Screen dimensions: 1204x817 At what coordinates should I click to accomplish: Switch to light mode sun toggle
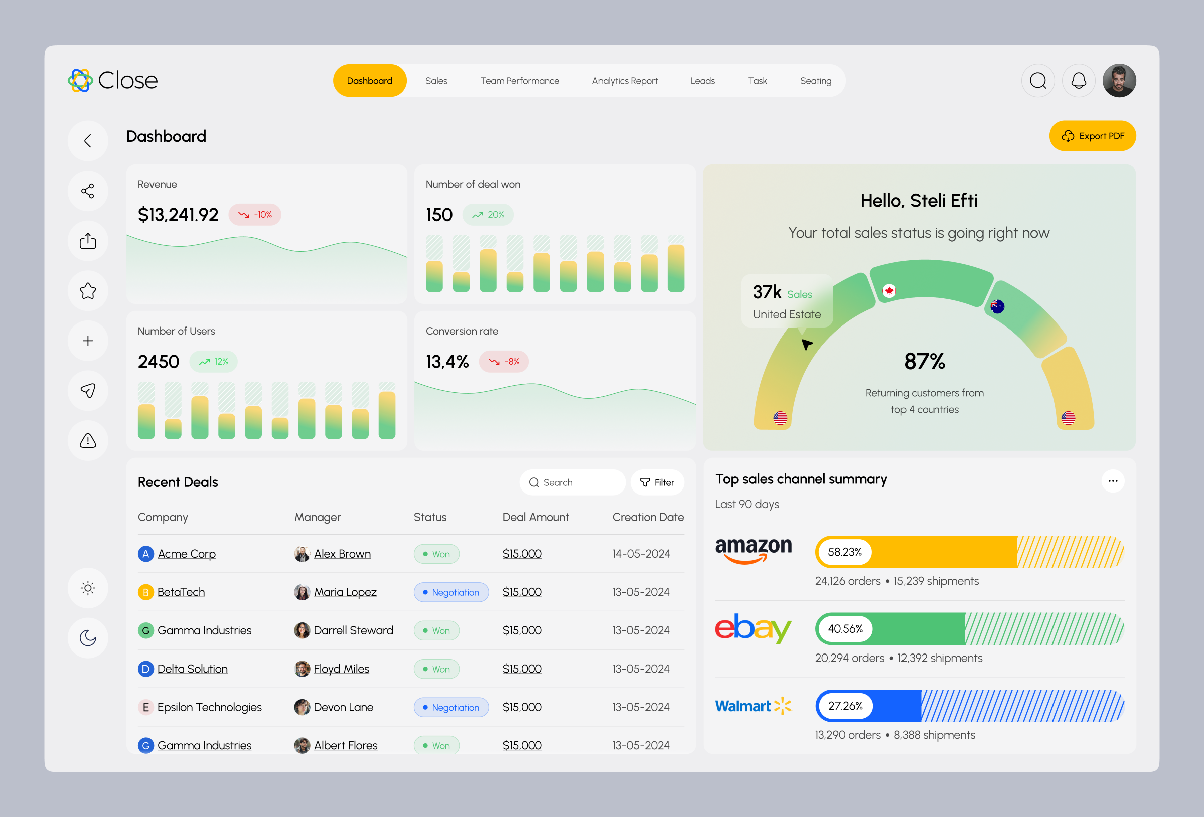(x=88, y=588)
